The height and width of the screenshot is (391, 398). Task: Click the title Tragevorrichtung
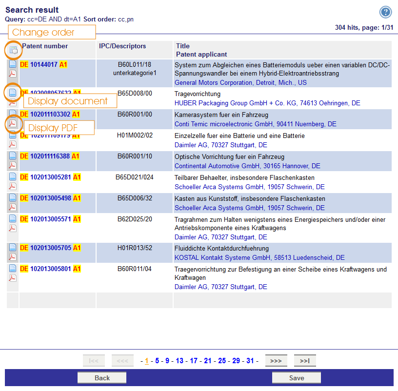pyautogui.click(x=198, y=94)
